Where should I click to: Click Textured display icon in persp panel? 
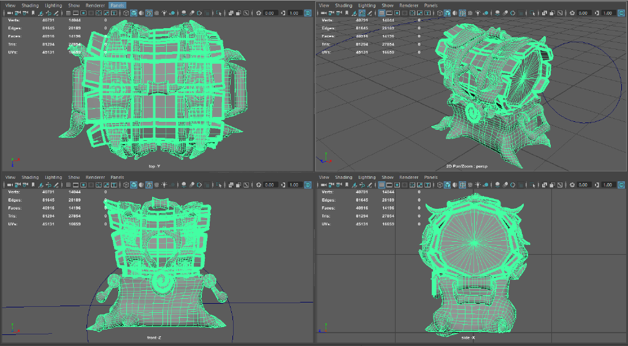(x=470, y=13)
